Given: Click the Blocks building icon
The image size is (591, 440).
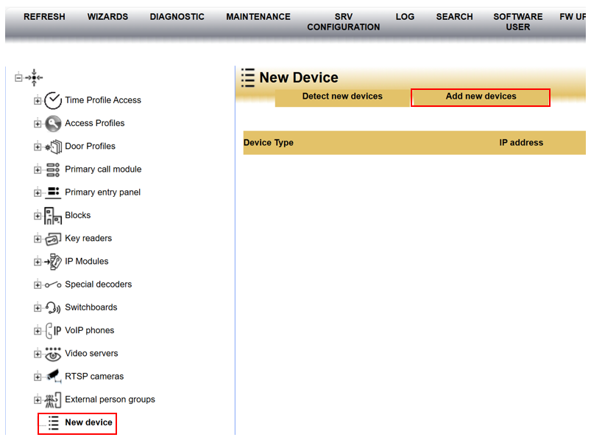Looking at the screenshot, I should (x=53, y=215).
